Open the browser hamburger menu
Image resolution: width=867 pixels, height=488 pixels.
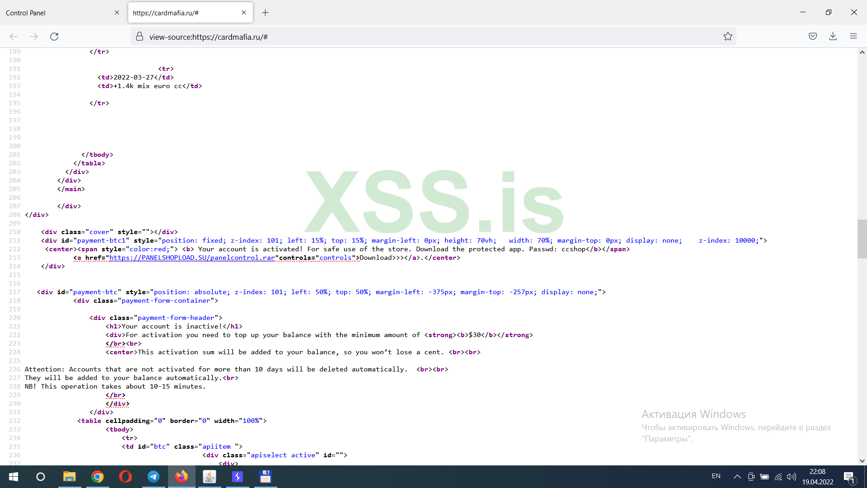[x=853, y=37]
